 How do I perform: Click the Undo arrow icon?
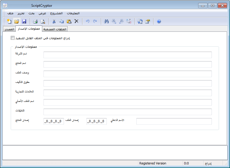(87, 21)
